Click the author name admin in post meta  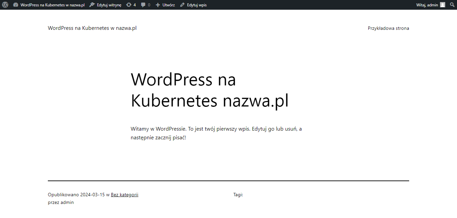(67, 202)
